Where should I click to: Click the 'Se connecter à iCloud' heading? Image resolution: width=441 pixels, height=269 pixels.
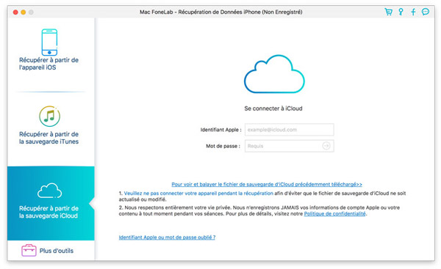coord(273,108)
